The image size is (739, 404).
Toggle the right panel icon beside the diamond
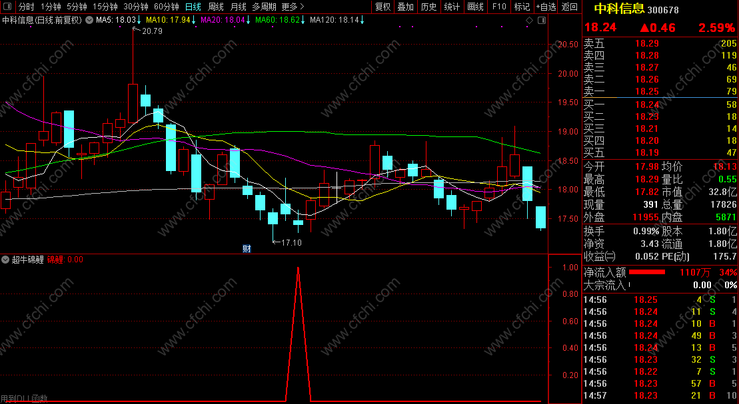pyautogui.click(x=542, y=20)
